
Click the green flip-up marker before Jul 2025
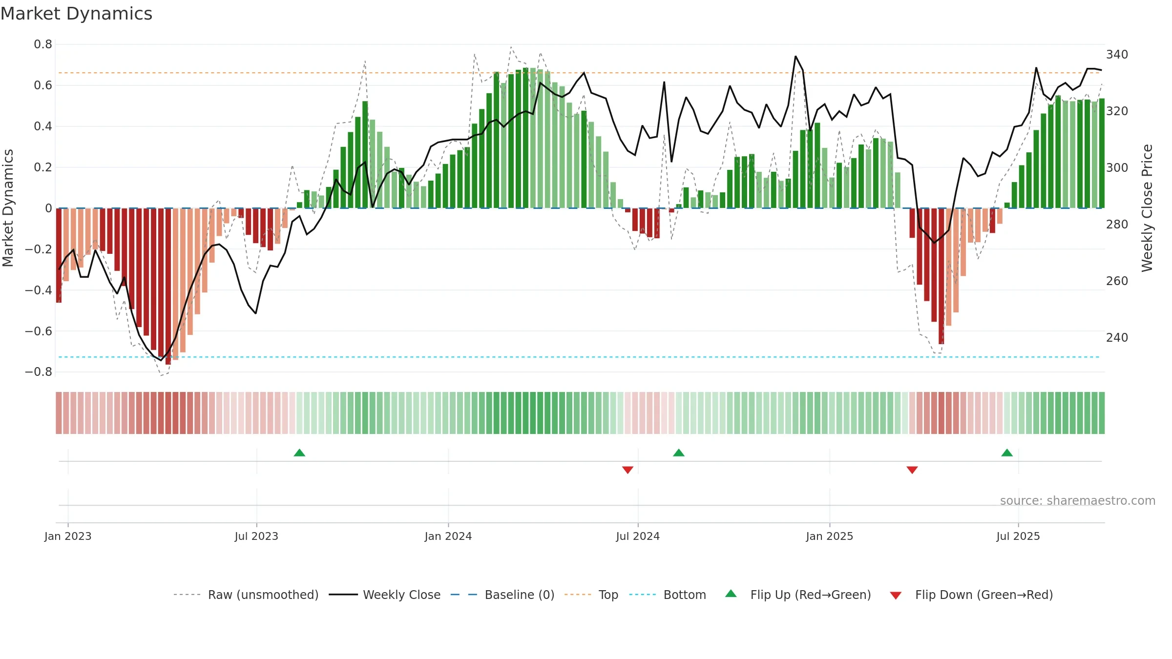point(1007,453)
